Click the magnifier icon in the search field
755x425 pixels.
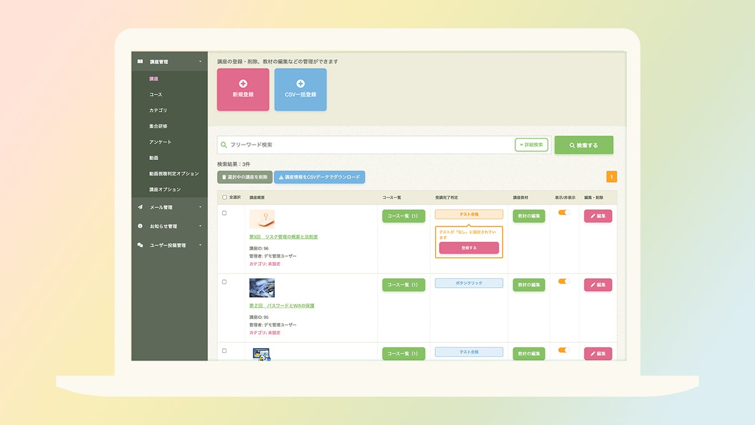pos(224,145)
